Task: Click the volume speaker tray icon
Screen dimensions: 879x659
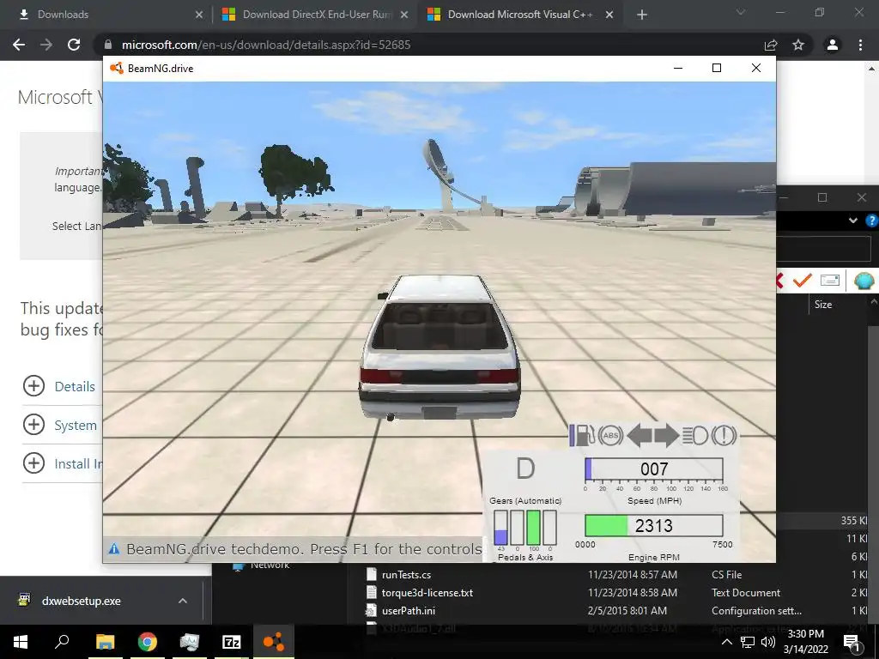Action: (768, 642)
